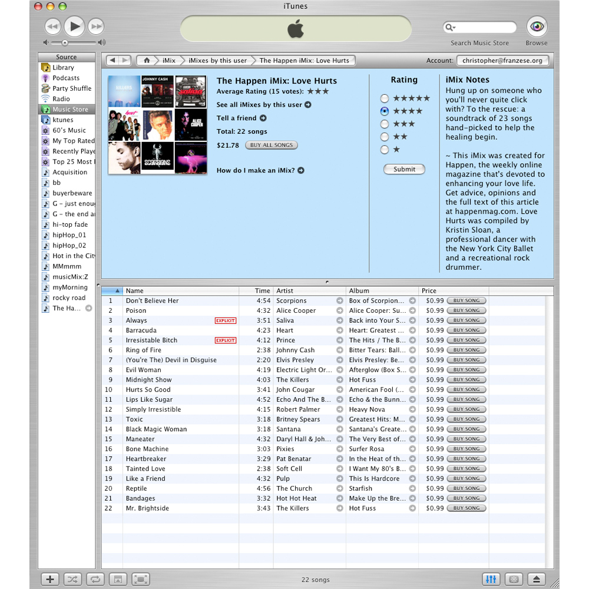Select Music Store in Source list

67,110
